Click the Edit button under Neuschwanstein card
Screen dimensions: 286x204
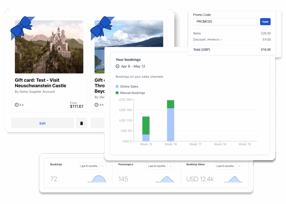point(42,123)
